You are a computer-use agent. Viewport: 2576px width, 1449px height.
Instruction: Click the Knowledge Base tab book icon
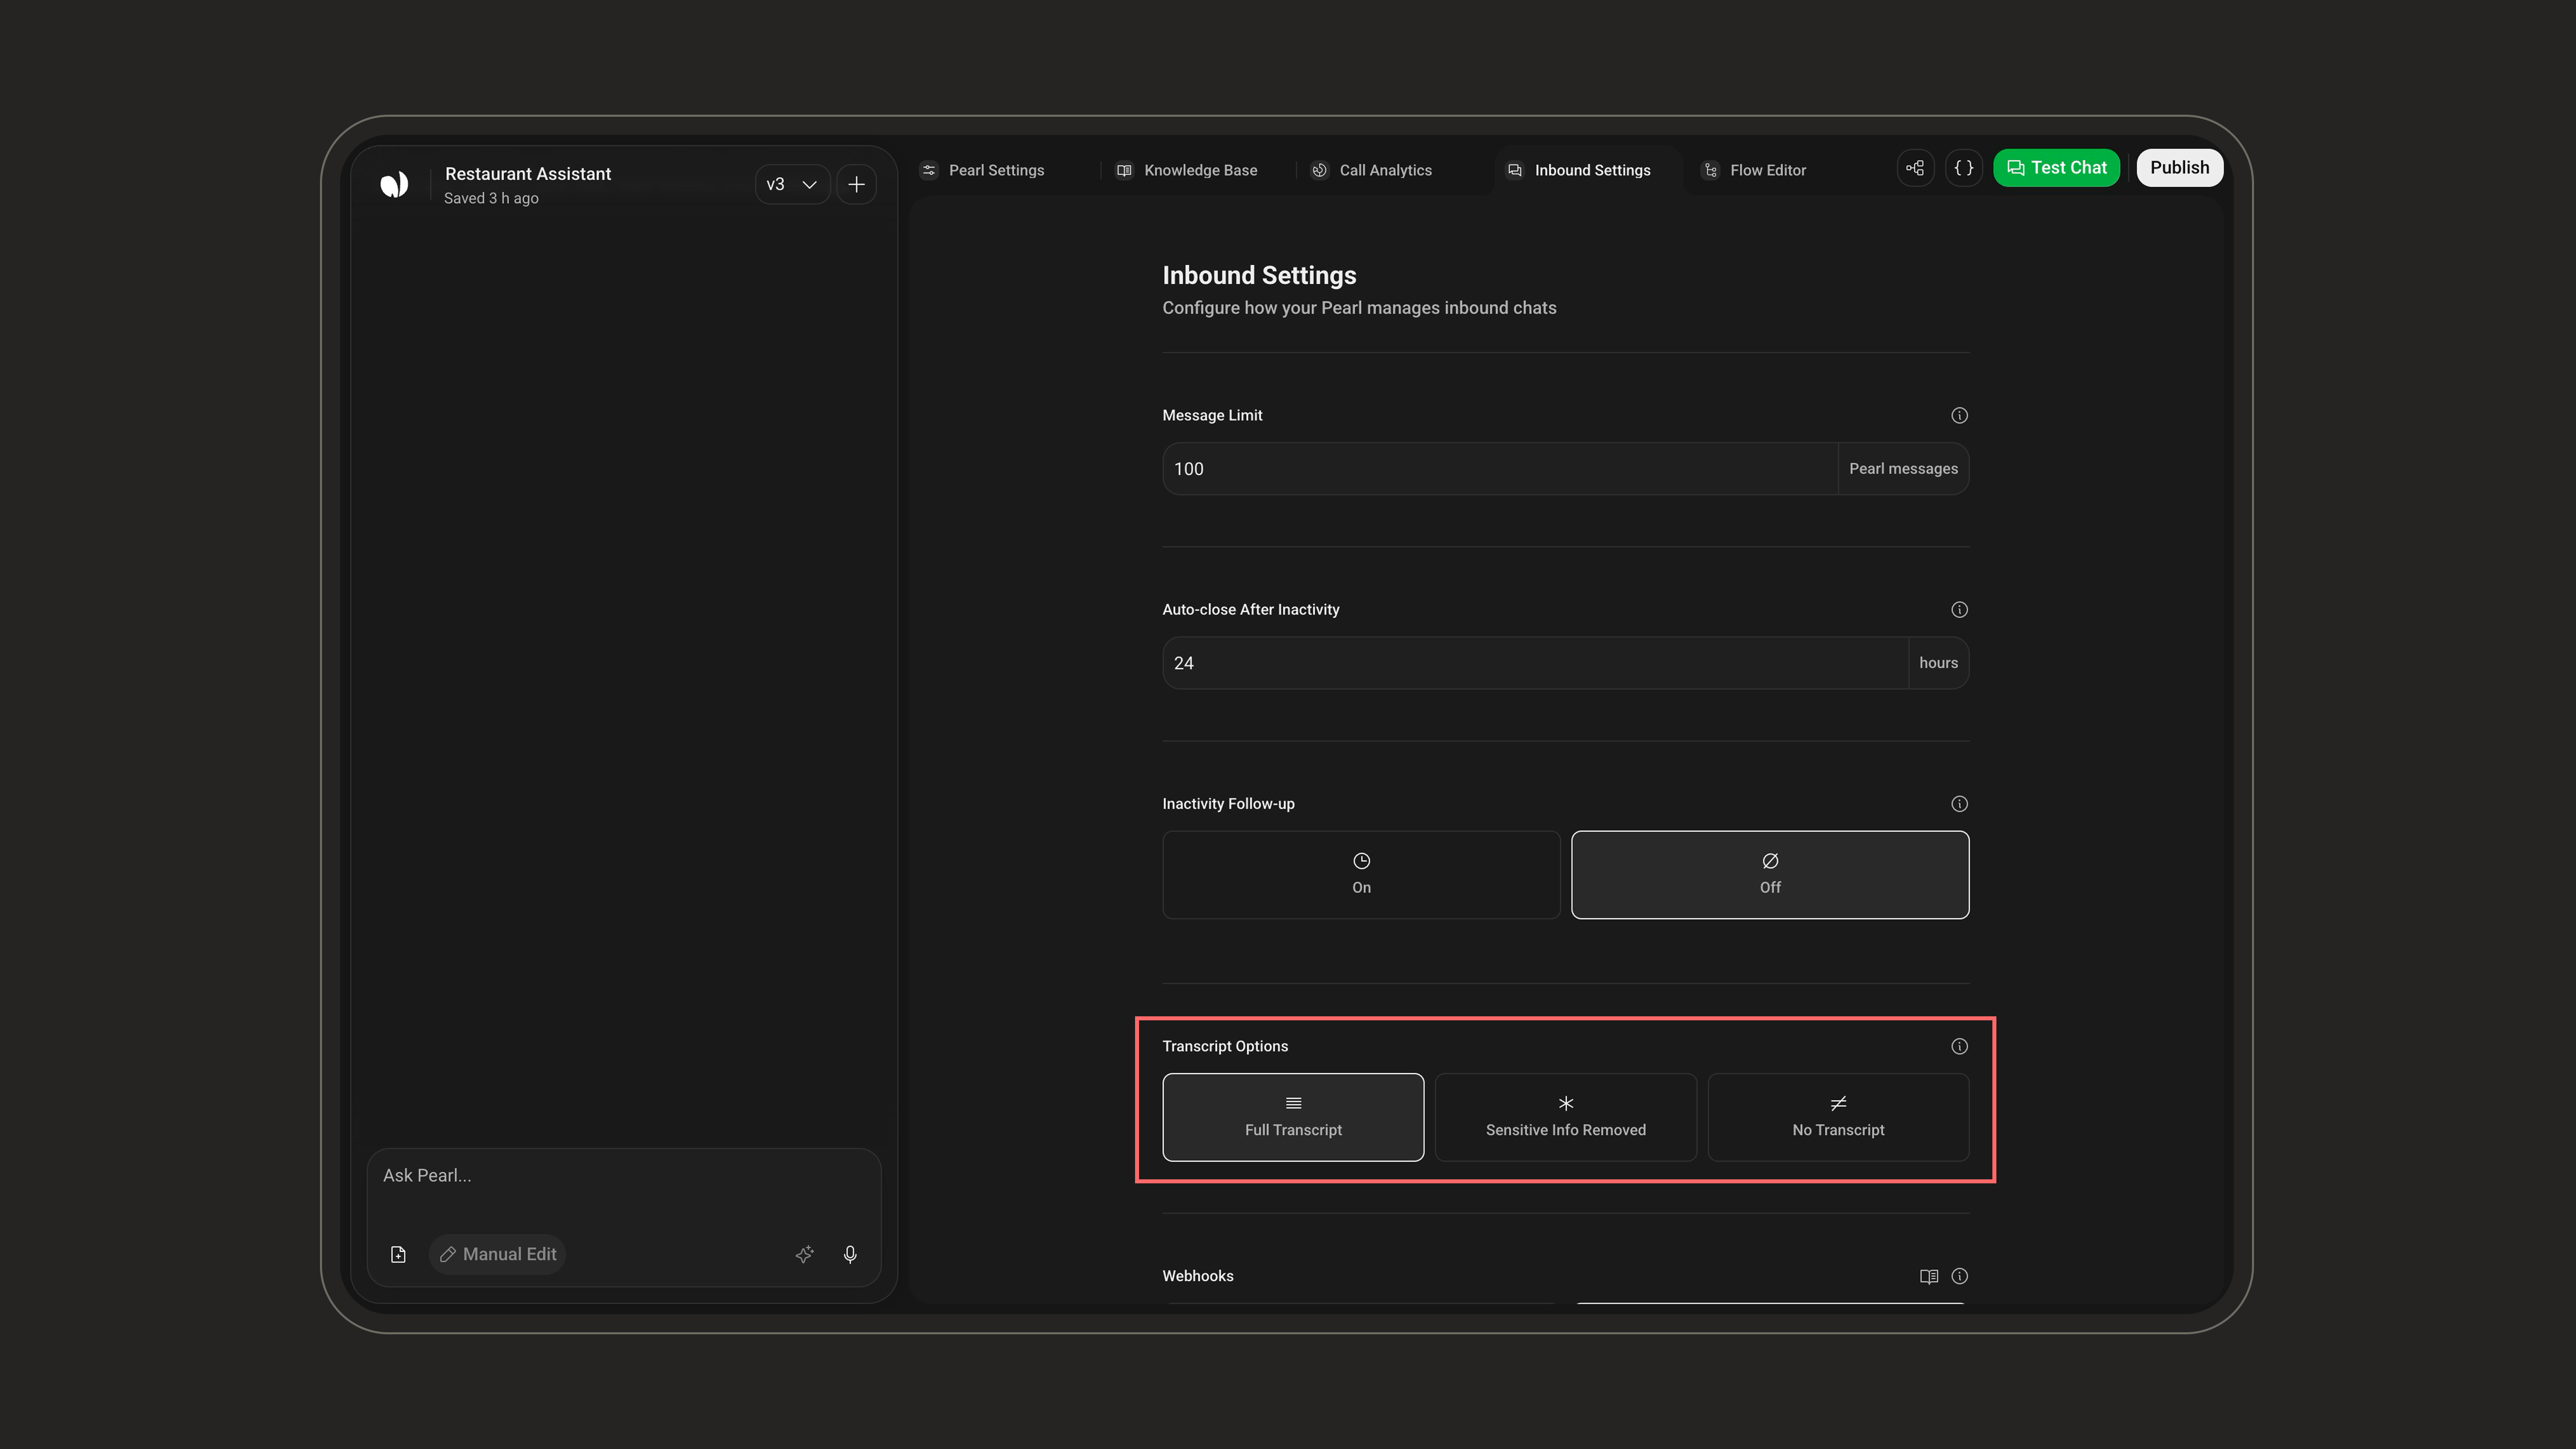tap(1124, 170)
